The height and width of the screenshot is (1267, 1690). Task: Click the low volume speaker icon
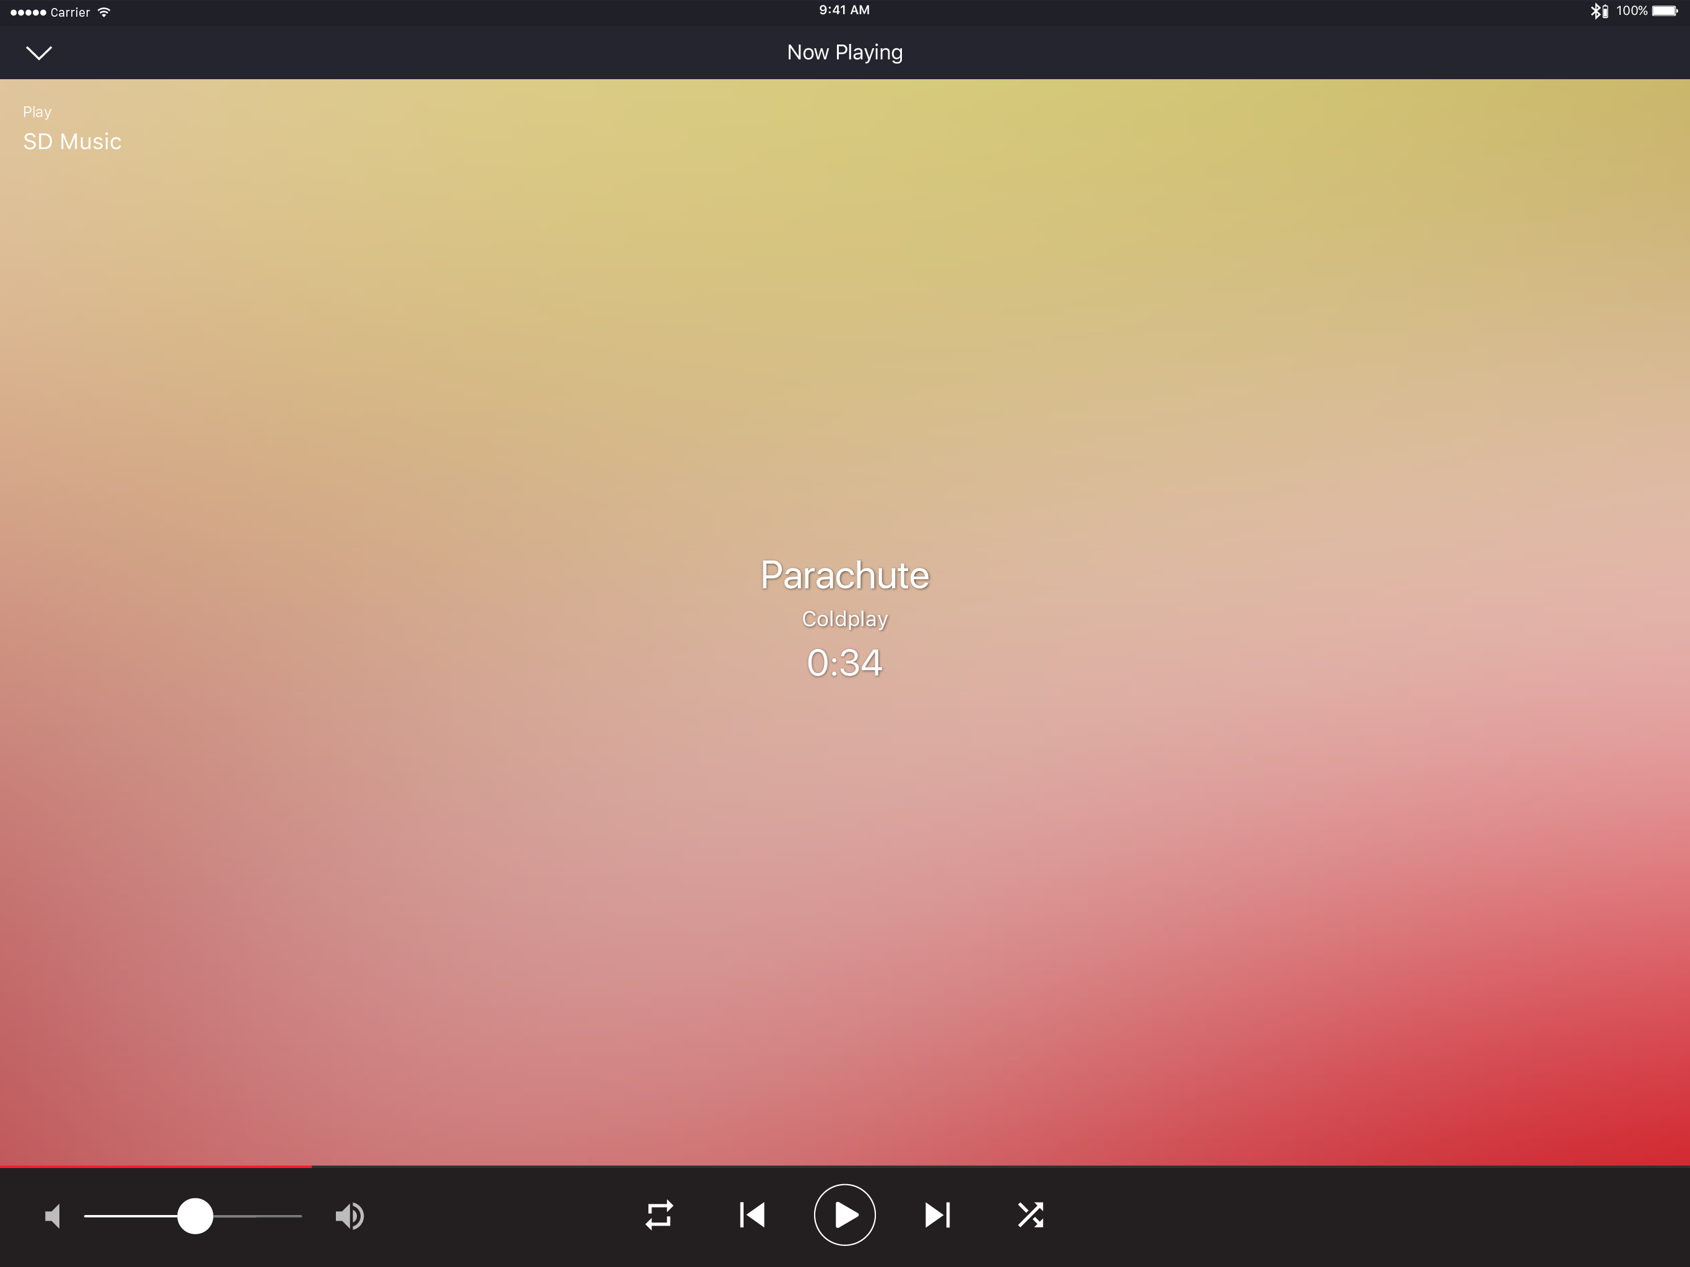53,1216
